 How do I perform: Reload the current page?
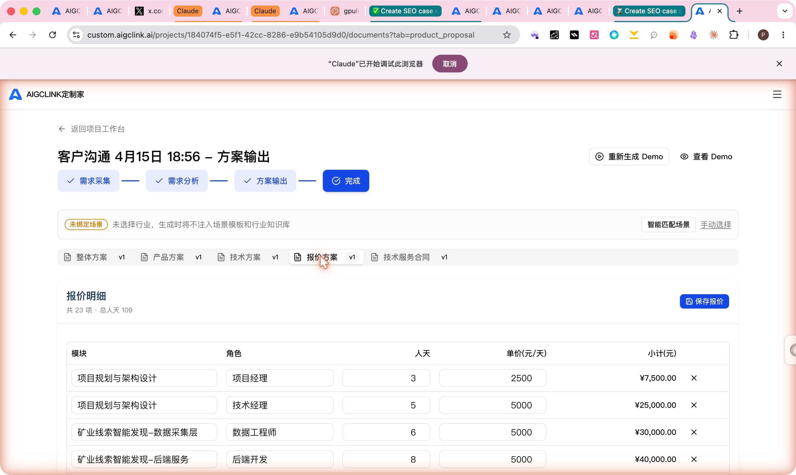pyautogui.click(x=53, y=35)
